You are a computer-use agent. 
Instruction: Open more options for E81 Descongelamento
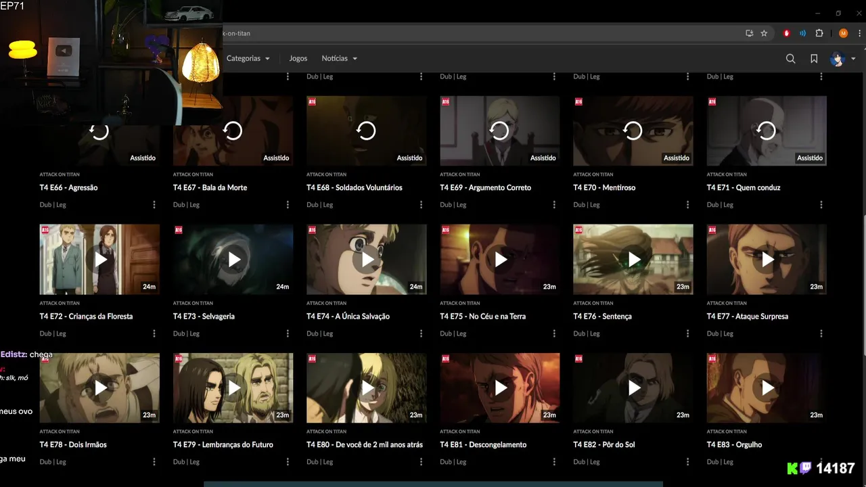(554, 462)
